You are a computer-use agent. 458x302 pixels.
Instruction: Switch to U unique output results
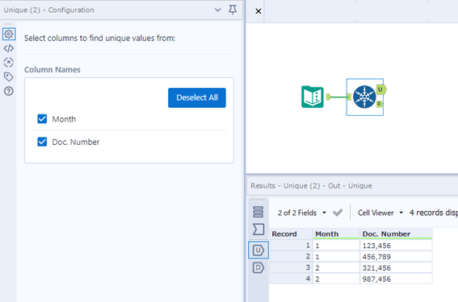[258, 250]
